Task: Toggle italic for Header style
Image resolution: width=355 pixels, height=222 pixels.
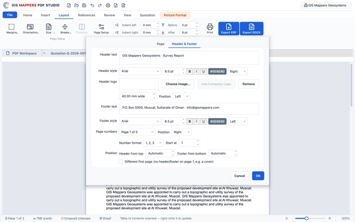Action: point(197,71)
